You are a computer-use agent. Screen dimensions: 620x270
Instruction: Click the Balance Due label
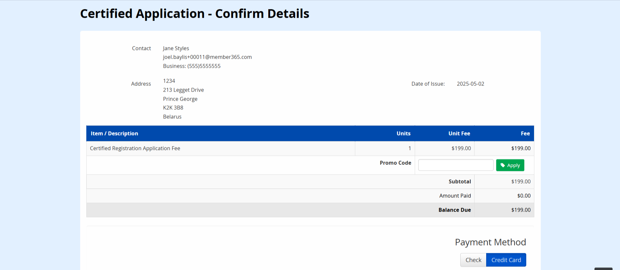[454, 210]
